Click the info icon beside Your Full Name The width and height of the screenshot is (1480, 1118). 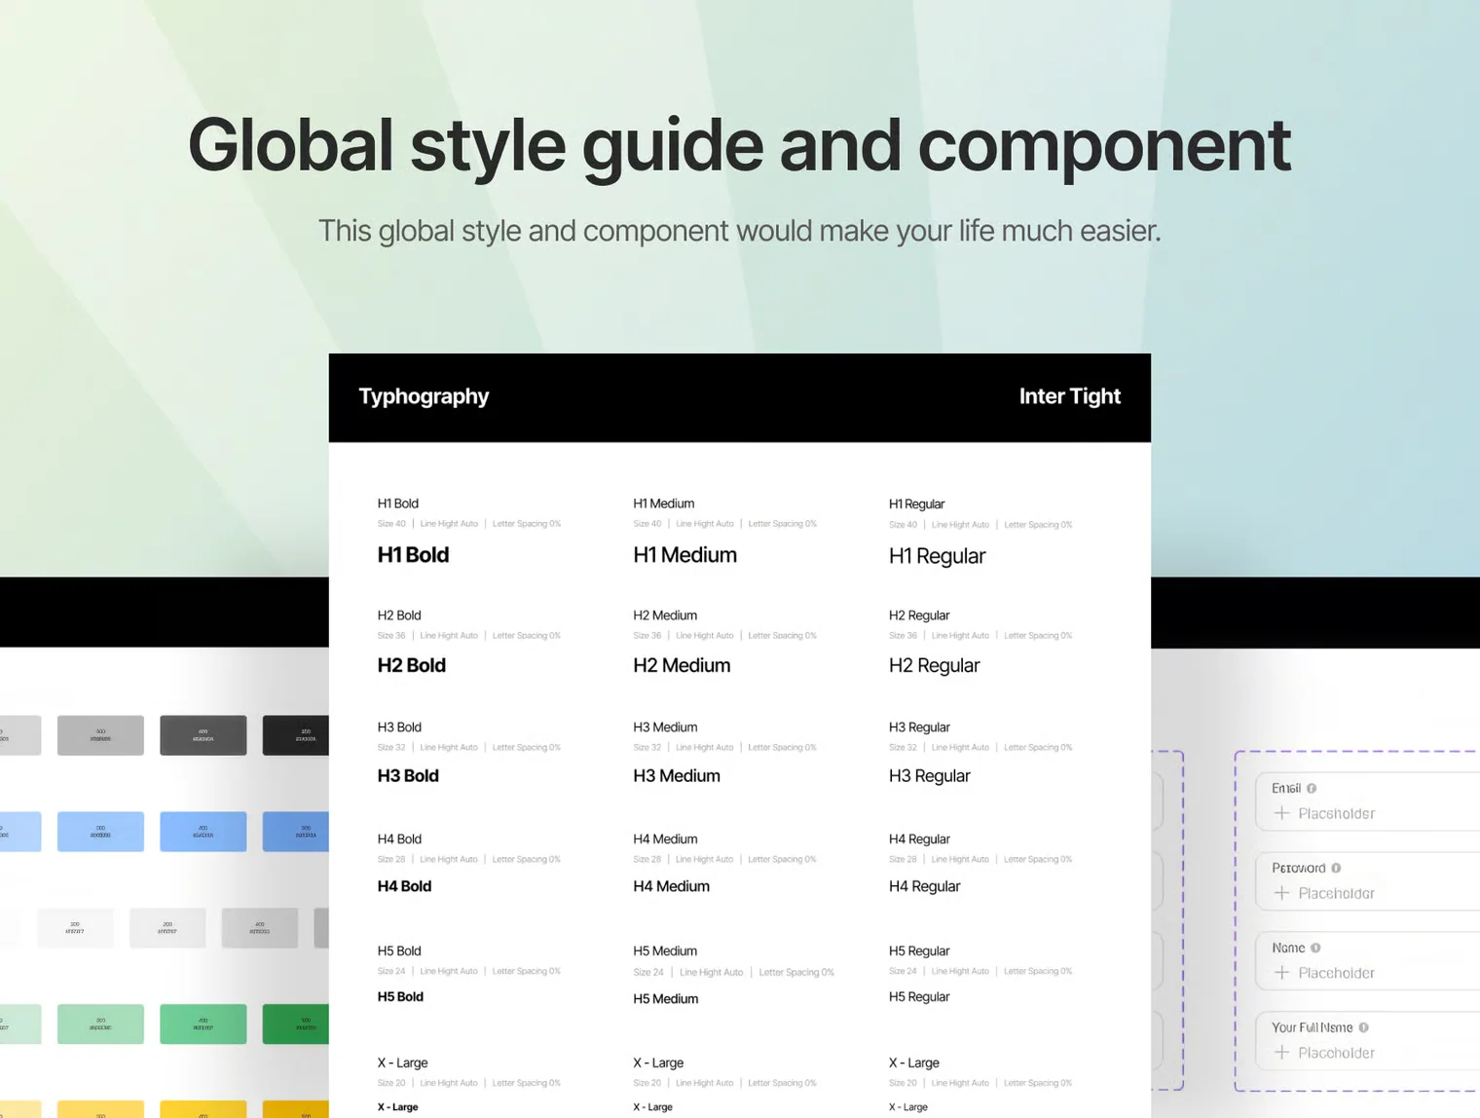(x=1363, y=1028)
